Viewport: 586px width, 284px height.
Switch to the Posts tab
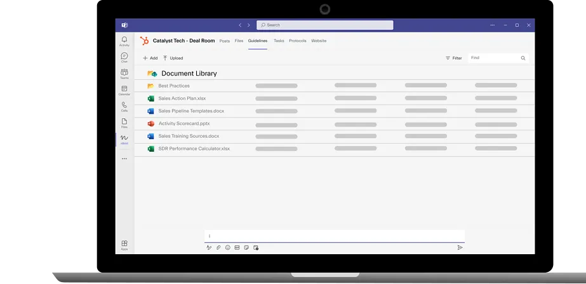[225, 41]
